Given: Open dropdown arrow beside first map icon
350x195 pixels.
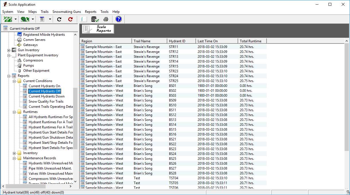Looking at the screenshot, I should (15, 19).
